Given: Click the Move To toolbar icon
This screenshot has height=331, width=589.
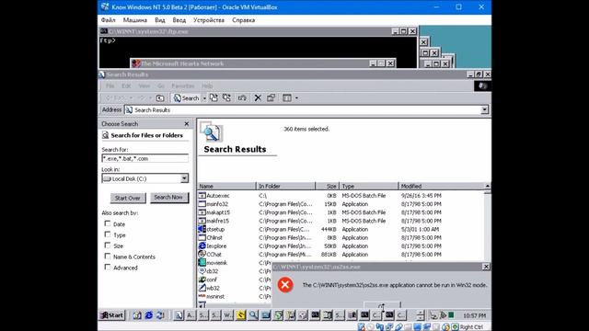Looking at the screenshot, I should click(x=214, y=98).
